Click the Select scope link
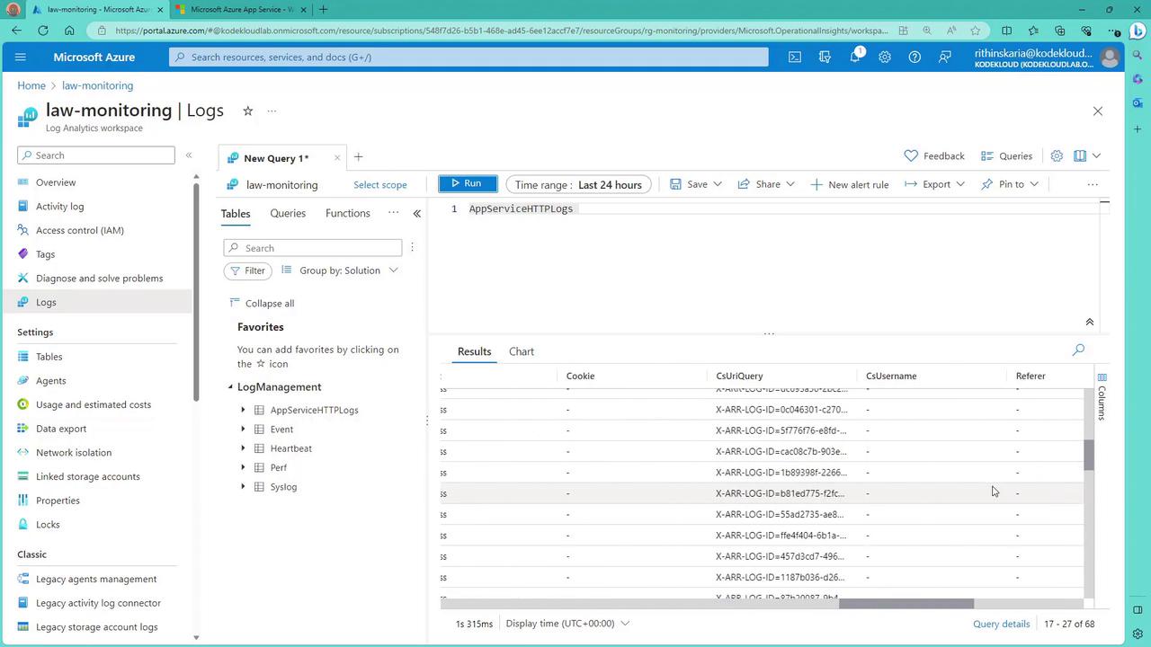This screenshot has width=1151, height=647. [379, 184]
